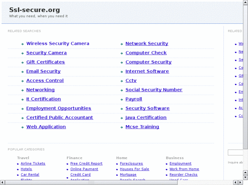Open the Free Credit Report link
This screenshot has height=185, width=248.
pos(86,164)
